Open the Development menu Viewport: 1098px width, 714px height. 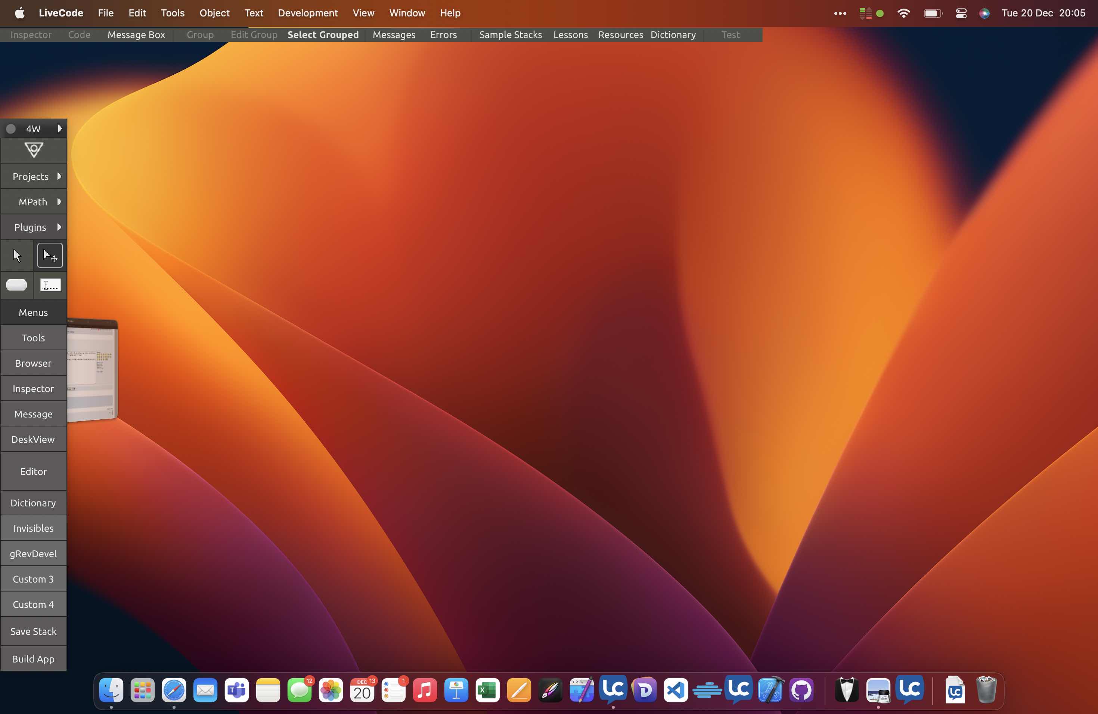308,13
